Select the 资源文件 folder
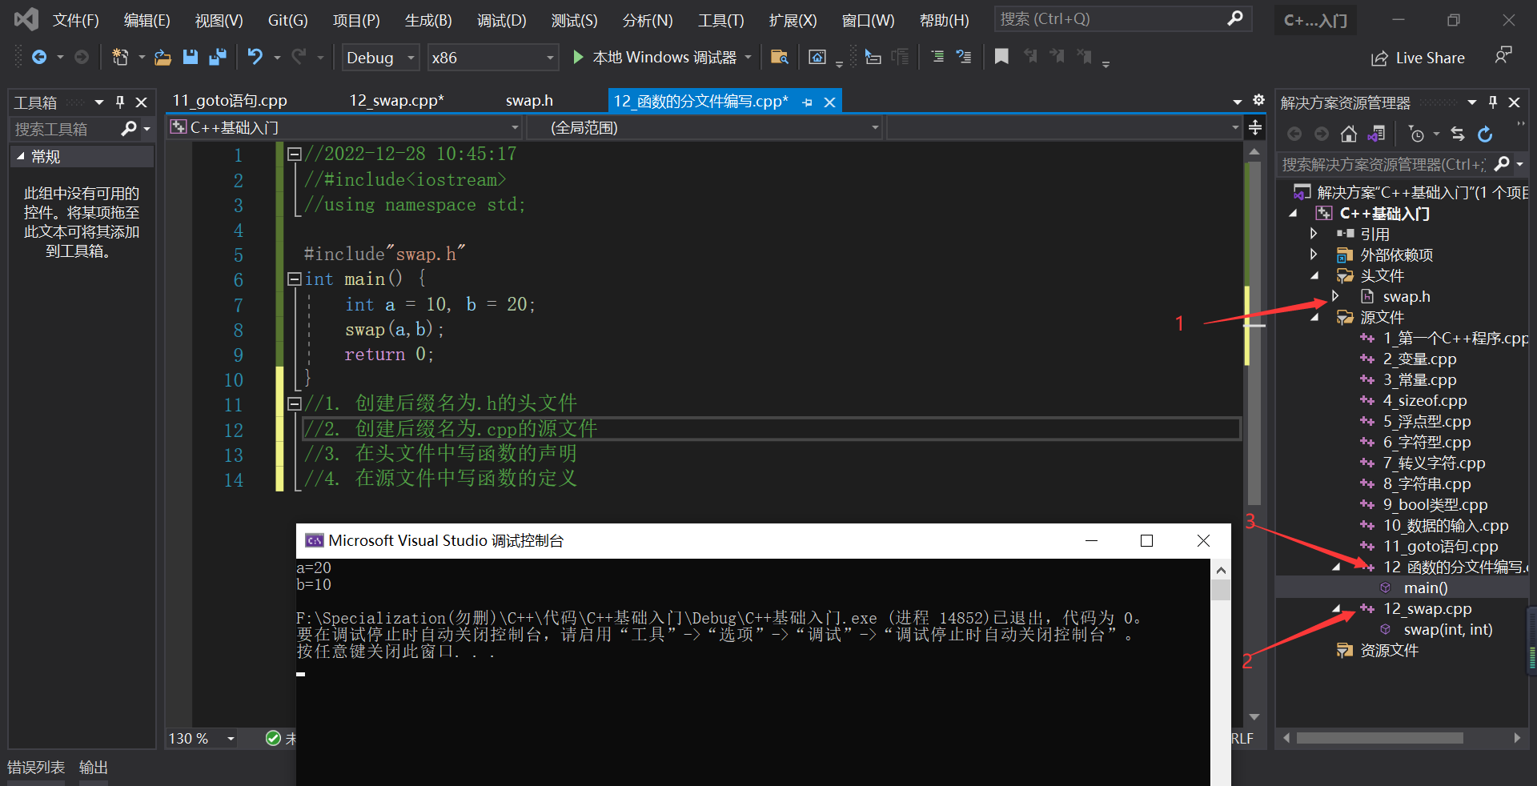This screenshot has height=786, width=1537. pyautogui.click(x=1389, y=651)
